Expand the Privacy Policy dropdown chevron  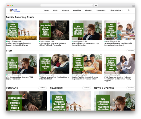123,10
